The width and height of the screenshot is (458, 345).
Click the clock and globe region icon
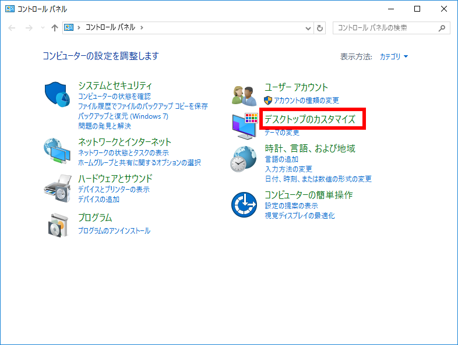[x=244, y=159]
